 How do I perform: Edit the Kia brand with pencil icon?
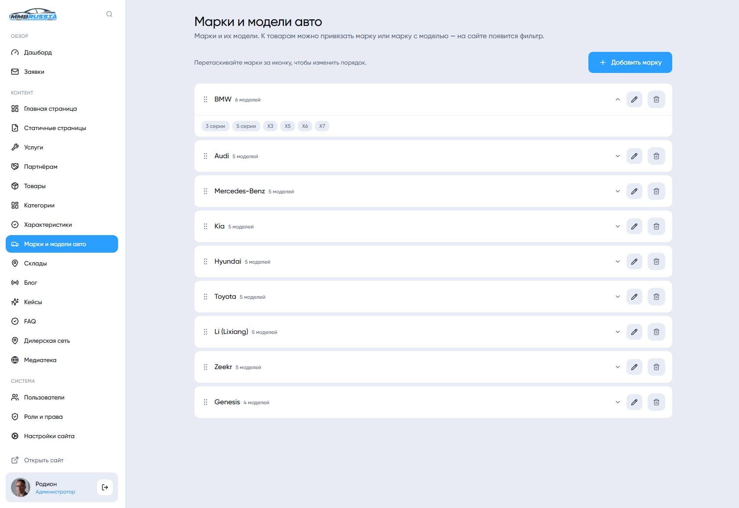click(634, 226)
